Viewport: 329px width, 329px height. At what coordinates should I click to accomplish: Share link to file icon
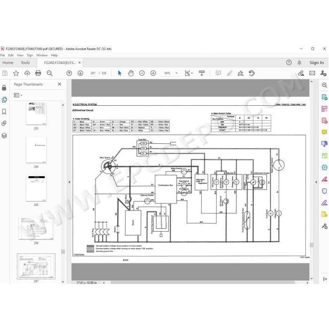tap(301, 73)
